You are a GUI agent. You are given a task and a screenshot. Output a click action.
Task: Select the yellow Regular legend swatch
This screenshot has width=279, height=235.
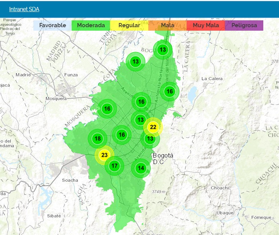coord(129,25)
